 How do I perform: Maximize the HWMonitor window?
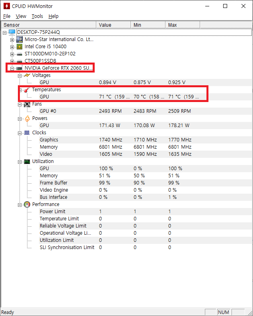coord(225,6)
